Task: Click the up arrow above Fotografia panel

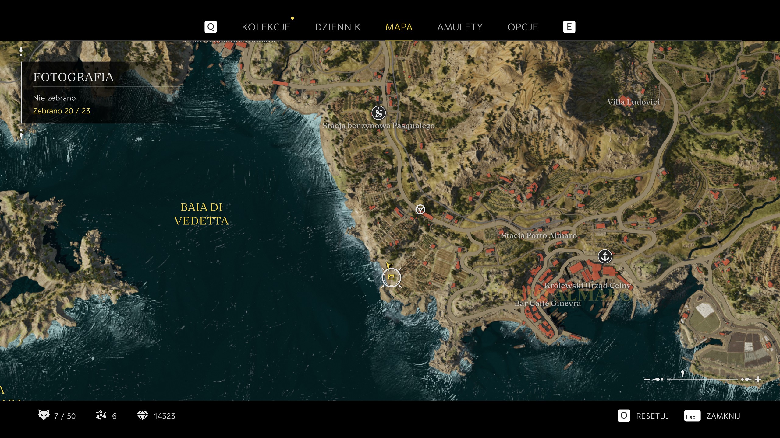Action: (21, 51)
